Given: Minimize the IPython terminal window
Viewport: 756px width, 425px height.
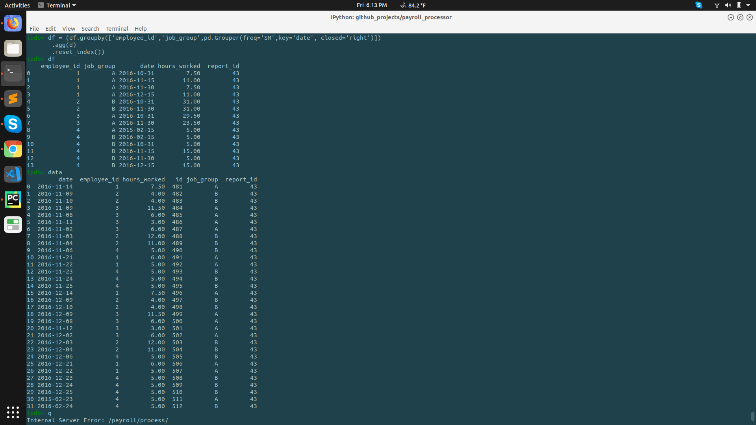Looking at the screenshot, I should (731, 17).
